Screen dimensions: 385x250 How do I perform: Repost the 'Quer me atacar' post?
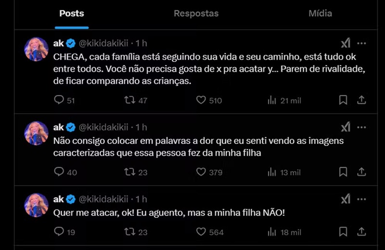tap(129, 232)
